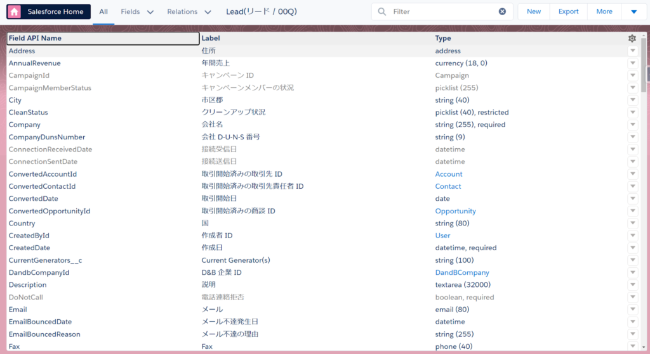Open the Account type link
Viewport: 650px width, 354px height.
click(449, 174)
